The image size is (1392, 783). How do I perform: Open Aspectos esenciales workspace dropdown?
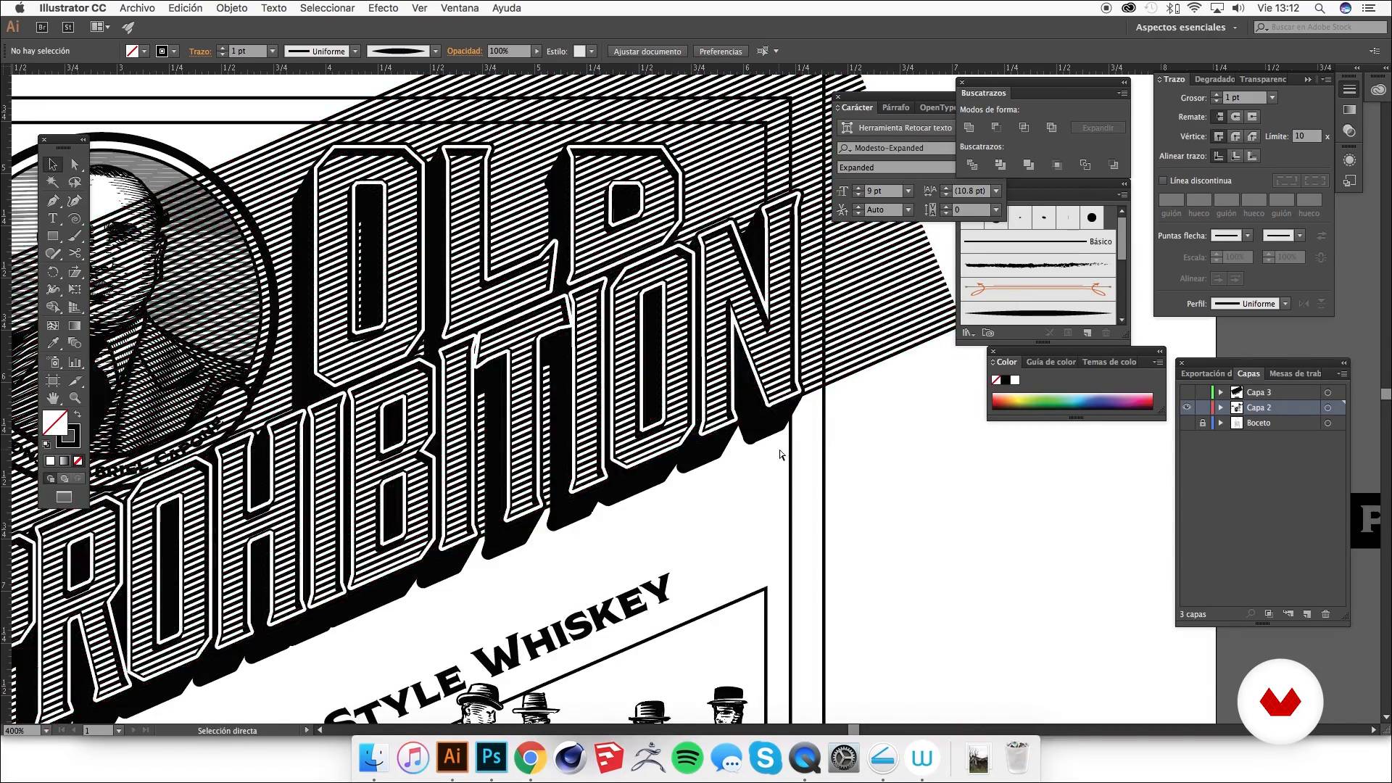click(1186, 27)
